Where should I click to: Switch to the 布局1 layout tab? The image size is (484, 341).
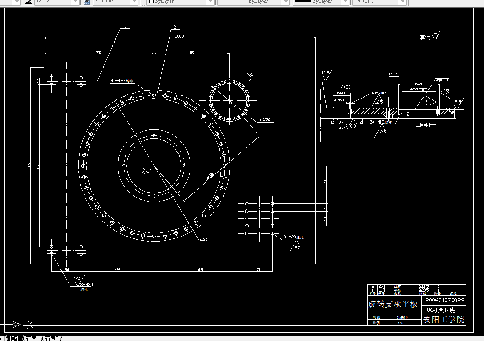[32, 338]
